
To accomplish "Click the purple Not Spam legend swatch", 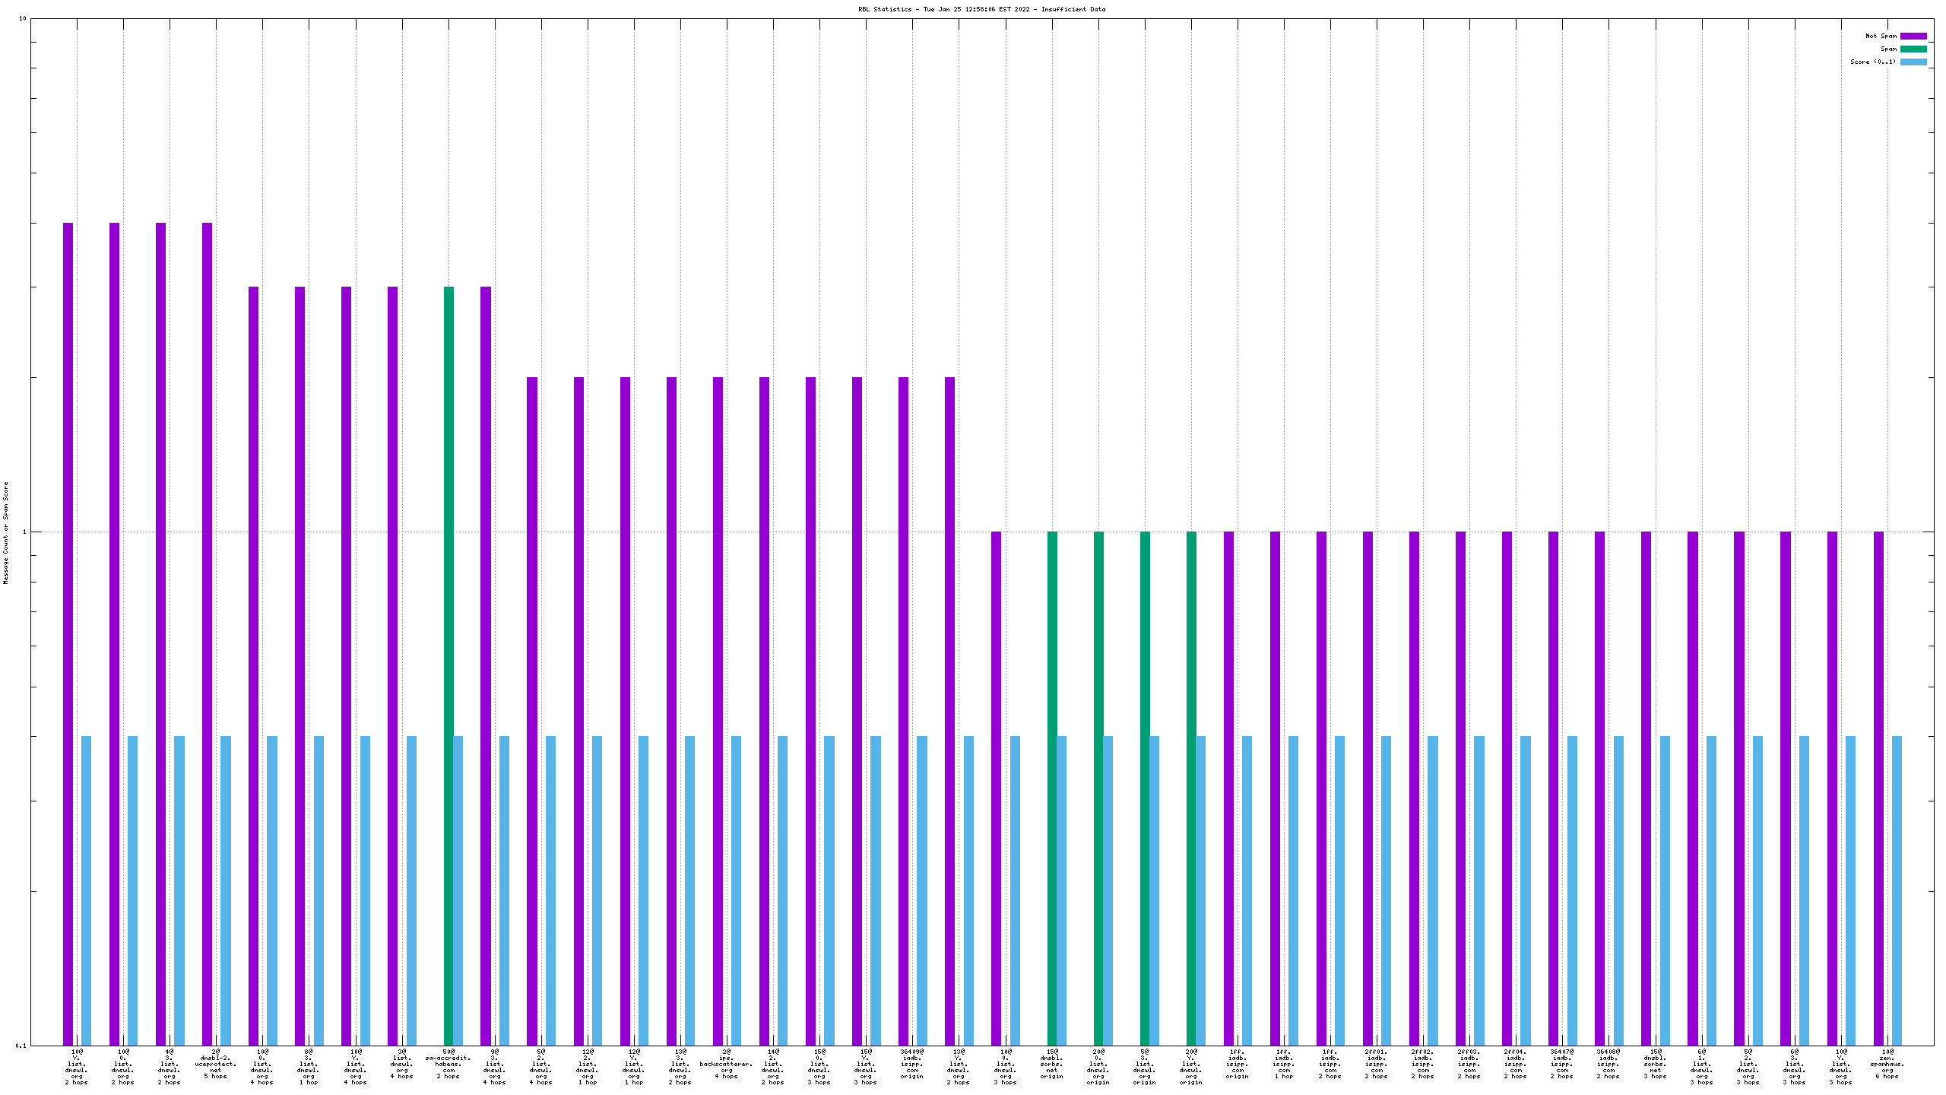I will (1913, 36).
